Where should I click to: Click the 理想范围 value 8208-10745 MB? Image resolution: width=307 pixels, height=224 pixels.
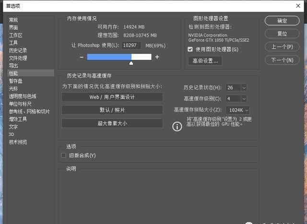(x=140, y=35)
